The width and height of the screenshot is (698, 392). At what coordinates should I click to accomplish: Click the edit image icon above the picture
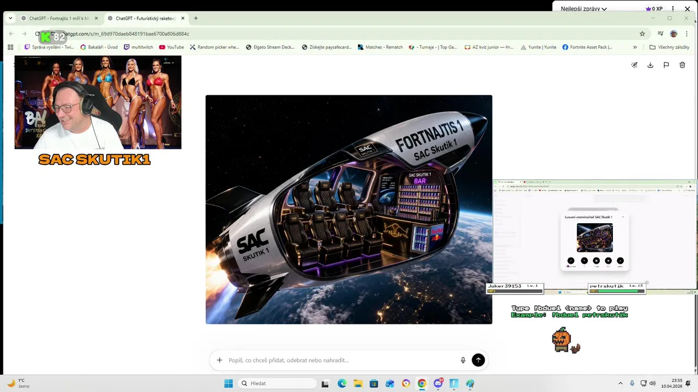coord(634,65)
